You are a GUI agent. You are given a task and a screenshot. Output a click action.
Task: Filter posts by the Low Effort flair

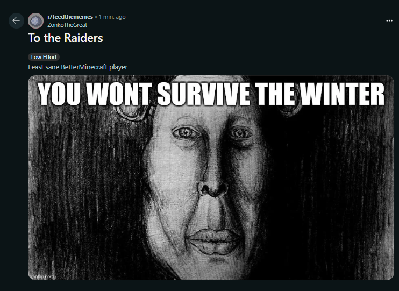pyautogui.click(x=44, y=57)
